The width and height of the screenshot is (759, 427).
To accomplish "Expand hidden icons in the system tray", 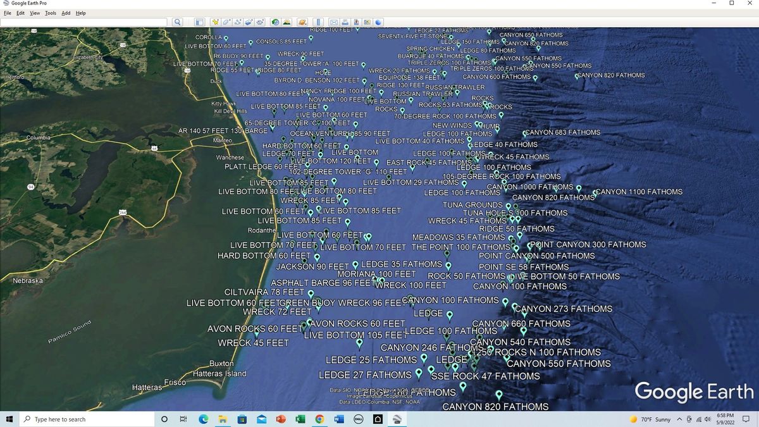I will [678, 419].
